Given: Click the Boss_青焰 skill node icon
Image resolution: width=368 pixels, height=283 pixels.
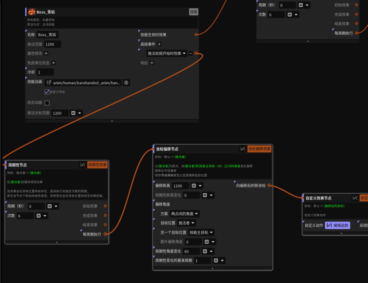Looking at the screenshot, I should pos(32,12).
